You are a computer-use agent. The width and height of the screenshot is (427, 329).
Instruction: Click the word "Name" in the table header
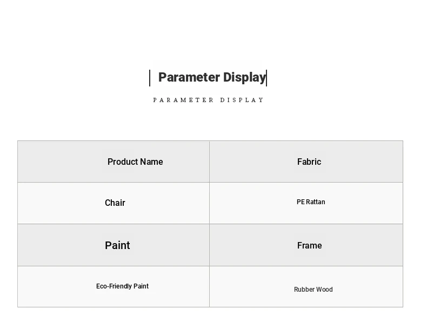151,162
